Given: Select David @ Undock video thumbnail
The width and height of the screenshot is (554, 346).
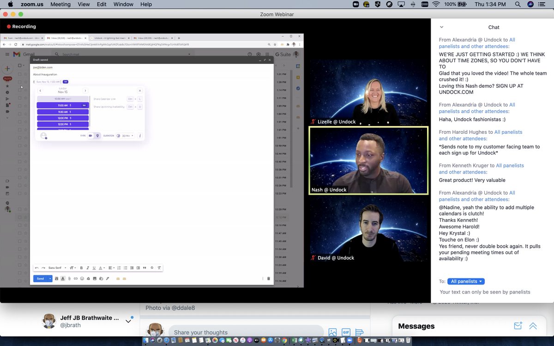Looking at the screenshot, I should 368,229.
